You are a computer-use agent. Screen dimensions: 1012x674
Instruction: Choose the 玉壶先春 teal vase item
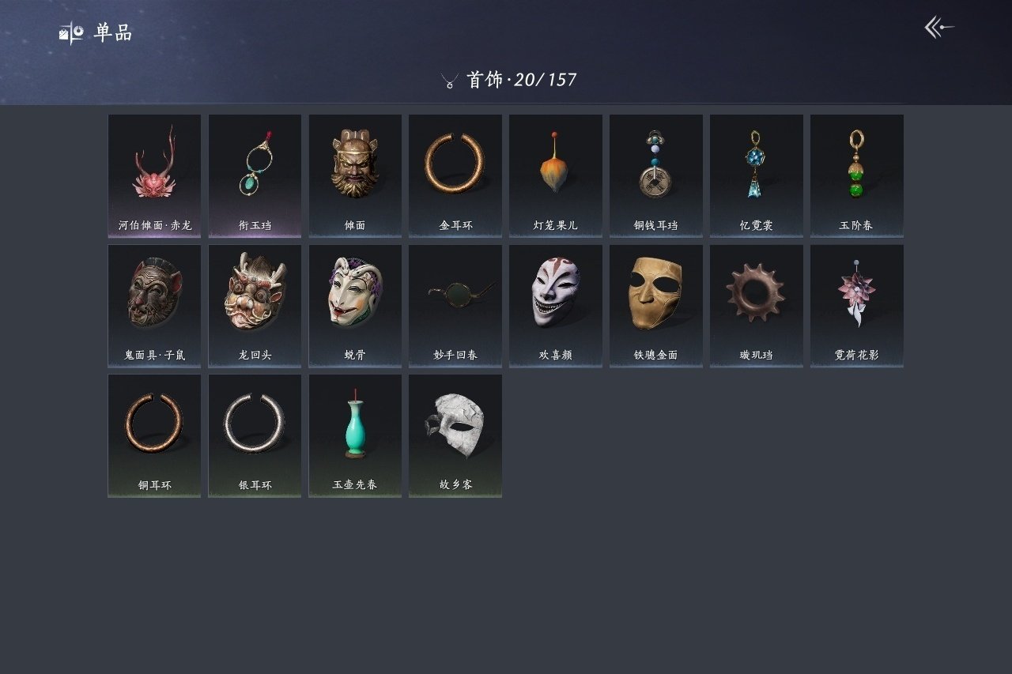(355, 435)
